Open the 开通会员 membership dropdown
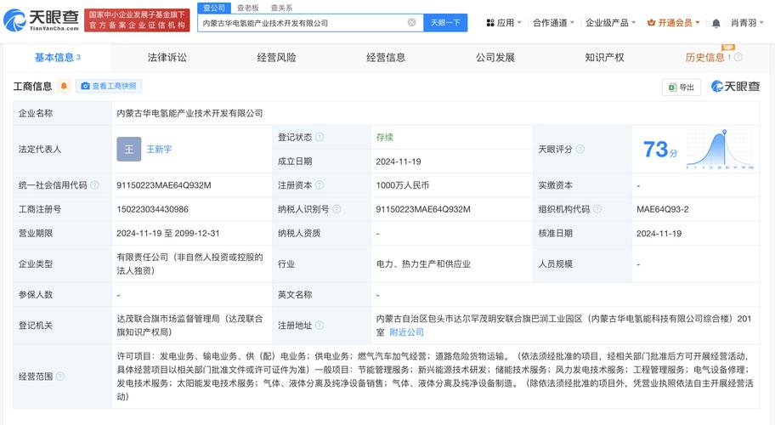The height and width of the screenshot is (425, 775). [x=673, y=23]
